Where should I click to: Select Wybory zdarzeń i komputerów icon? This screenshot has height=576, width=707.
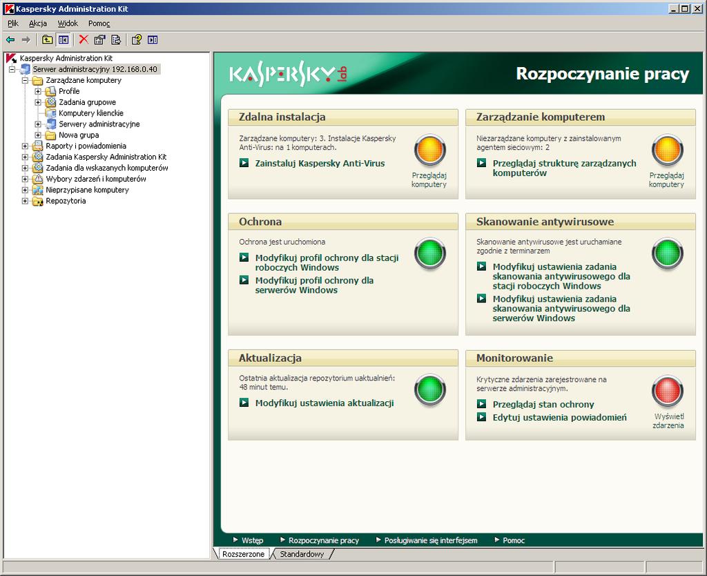click(x=38, y=179)
